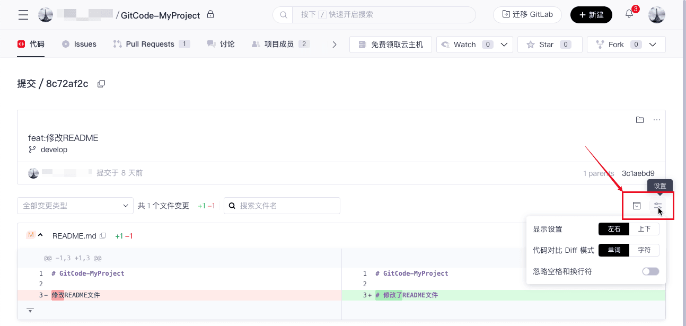Expand hidden lines below the diff
This screenshot has width=686, height=326.
click(x=30, y=310)
